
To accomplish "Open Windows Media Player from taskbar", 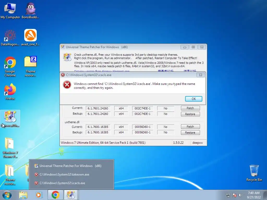I will pos(39,195).
